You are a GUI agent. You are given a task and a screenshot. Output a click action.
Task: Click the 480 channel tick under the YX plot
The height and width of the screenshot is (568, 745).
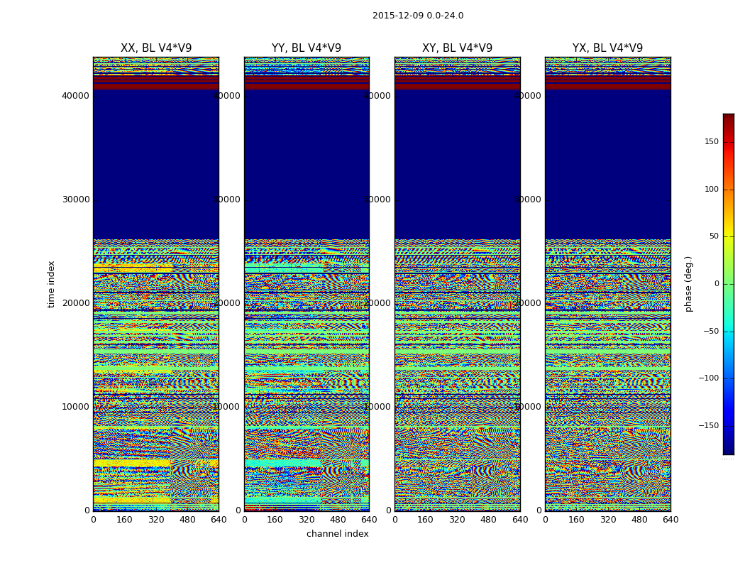coord(639,520)
